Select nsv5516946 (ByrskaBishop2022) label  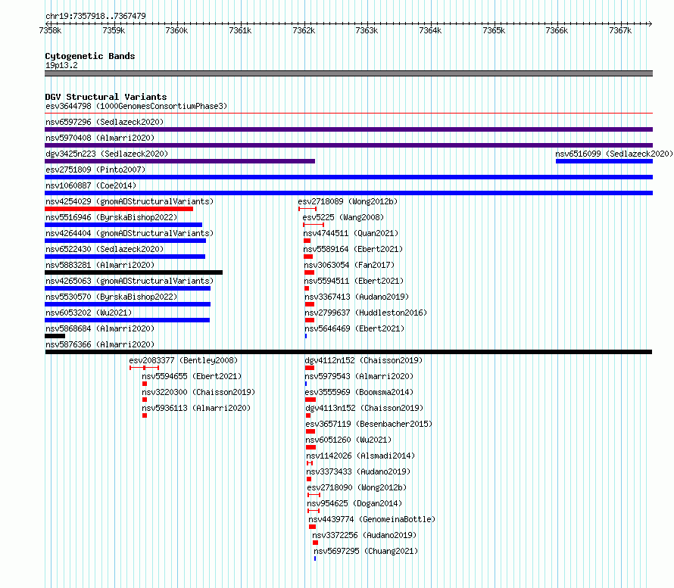111,217
